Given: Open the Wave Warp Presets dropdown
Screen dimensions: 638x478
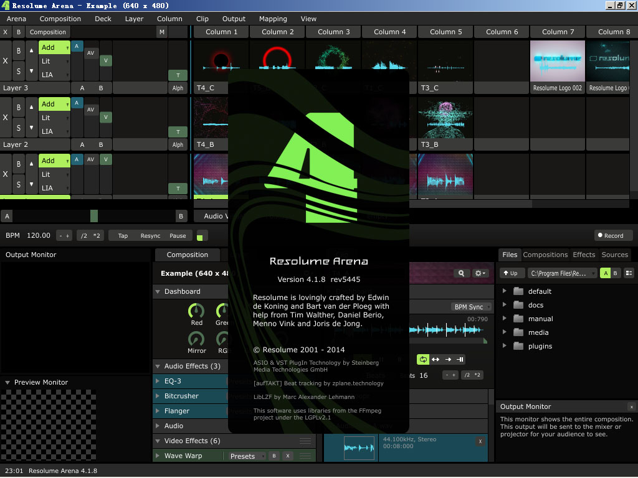Looking at the screenshot, I should 246,456.
